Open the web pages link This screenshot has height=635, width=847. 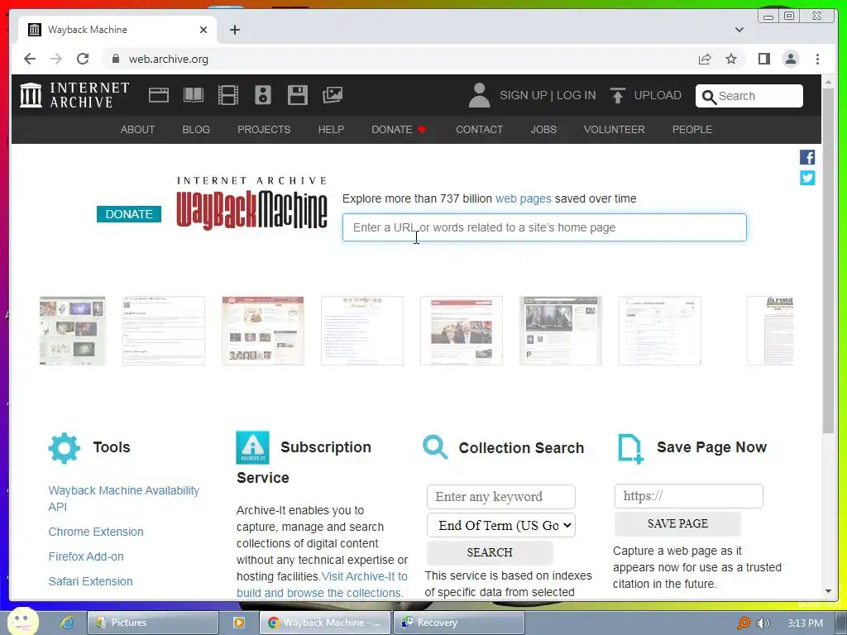point(523,198)
